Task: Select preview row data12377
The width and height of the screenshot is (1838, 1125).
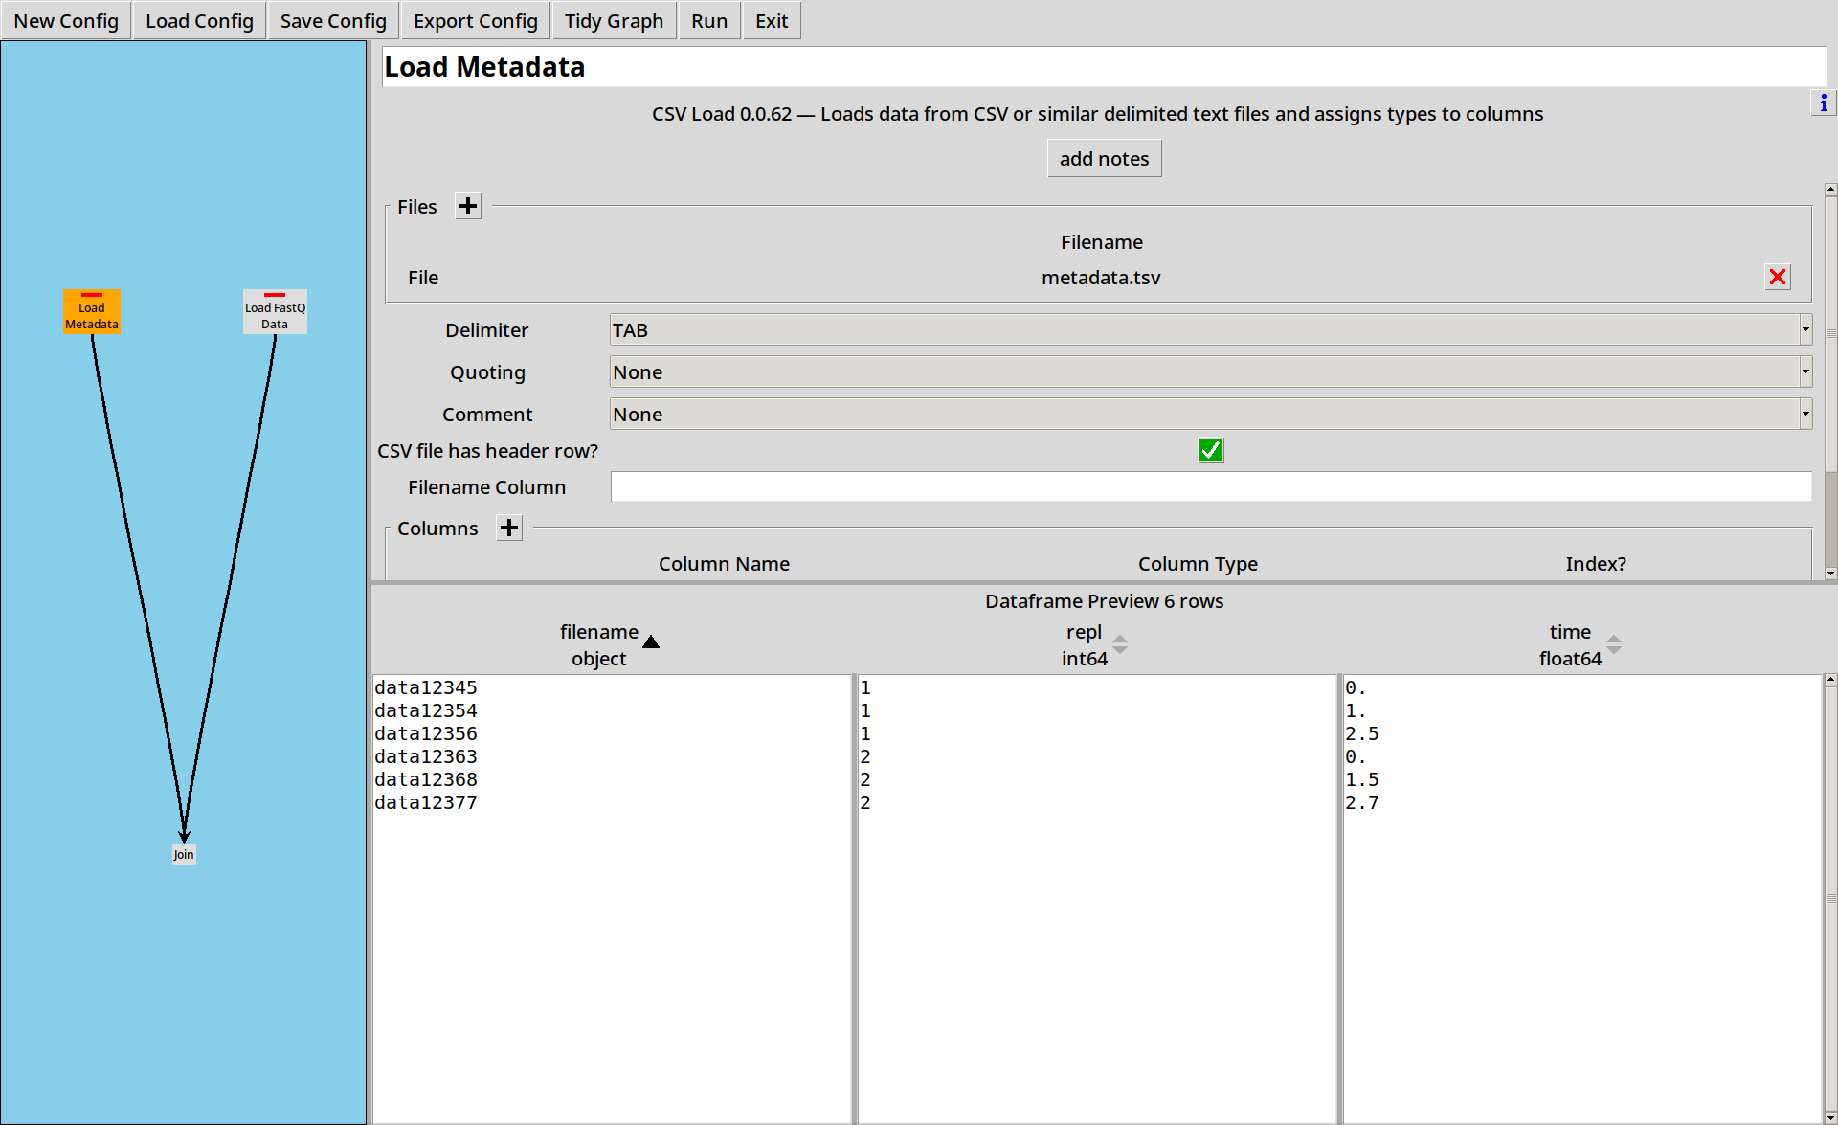Action: (x=425, y=802)
